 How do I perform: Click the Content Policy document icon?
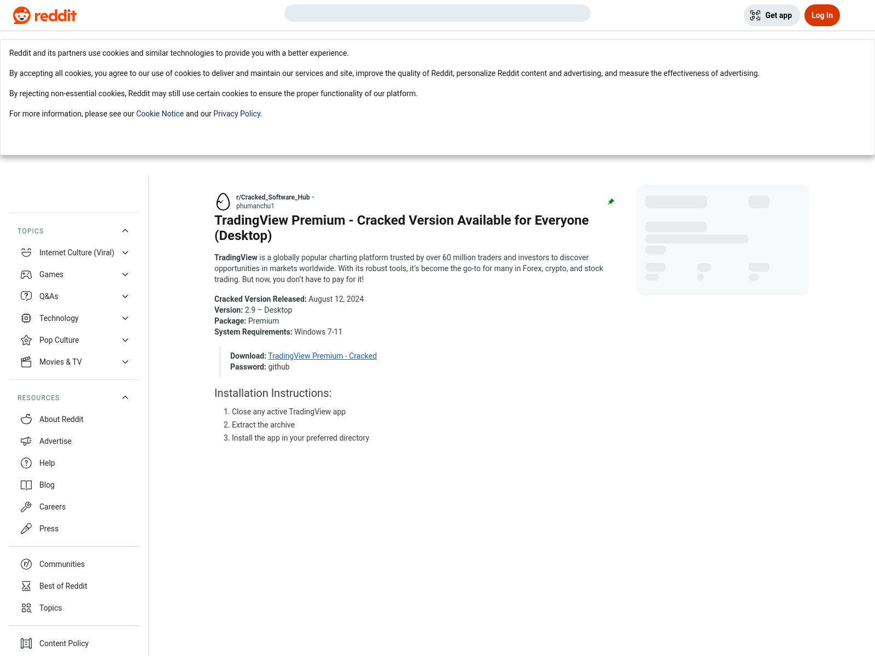[x=26, y=643]
